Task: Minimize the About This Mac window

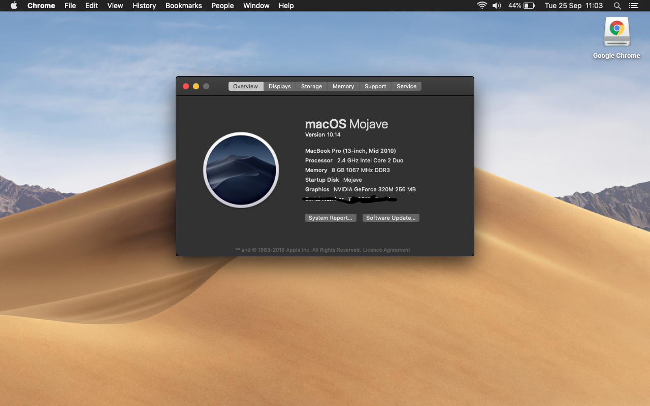Action: (x=196, y=86)
